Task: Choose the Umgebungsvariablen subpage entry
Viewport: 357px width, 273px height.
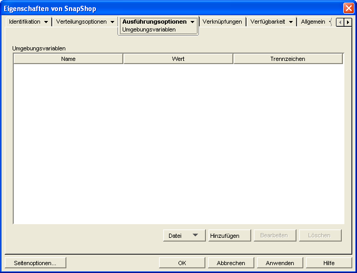Action: (x=149, y=30)
